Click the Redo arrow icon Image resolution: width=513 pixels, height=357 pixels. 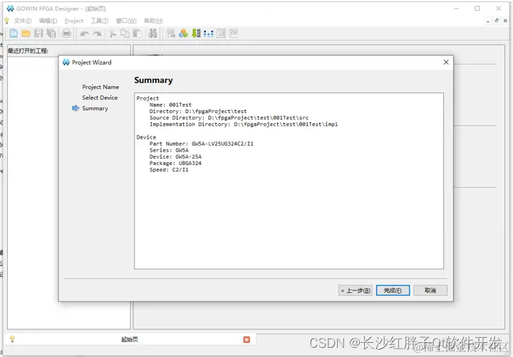pyautogui.click(x=97, y=33)
